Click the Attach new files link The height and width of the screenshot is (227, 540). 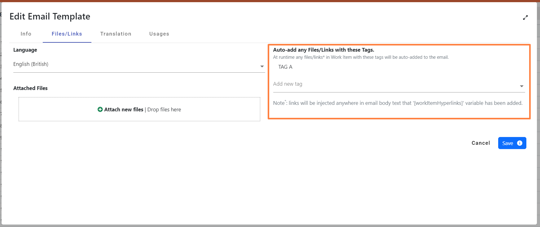point(124,109)
